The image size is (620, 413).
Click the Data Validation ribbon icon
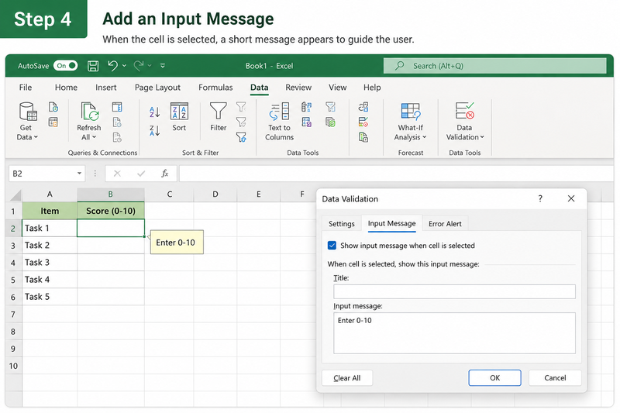[464, 111]
